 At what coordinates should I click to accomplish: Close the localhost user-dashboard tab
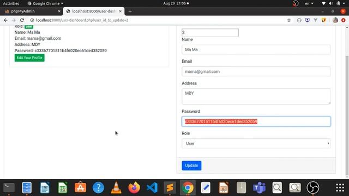(x=120, y=11)
